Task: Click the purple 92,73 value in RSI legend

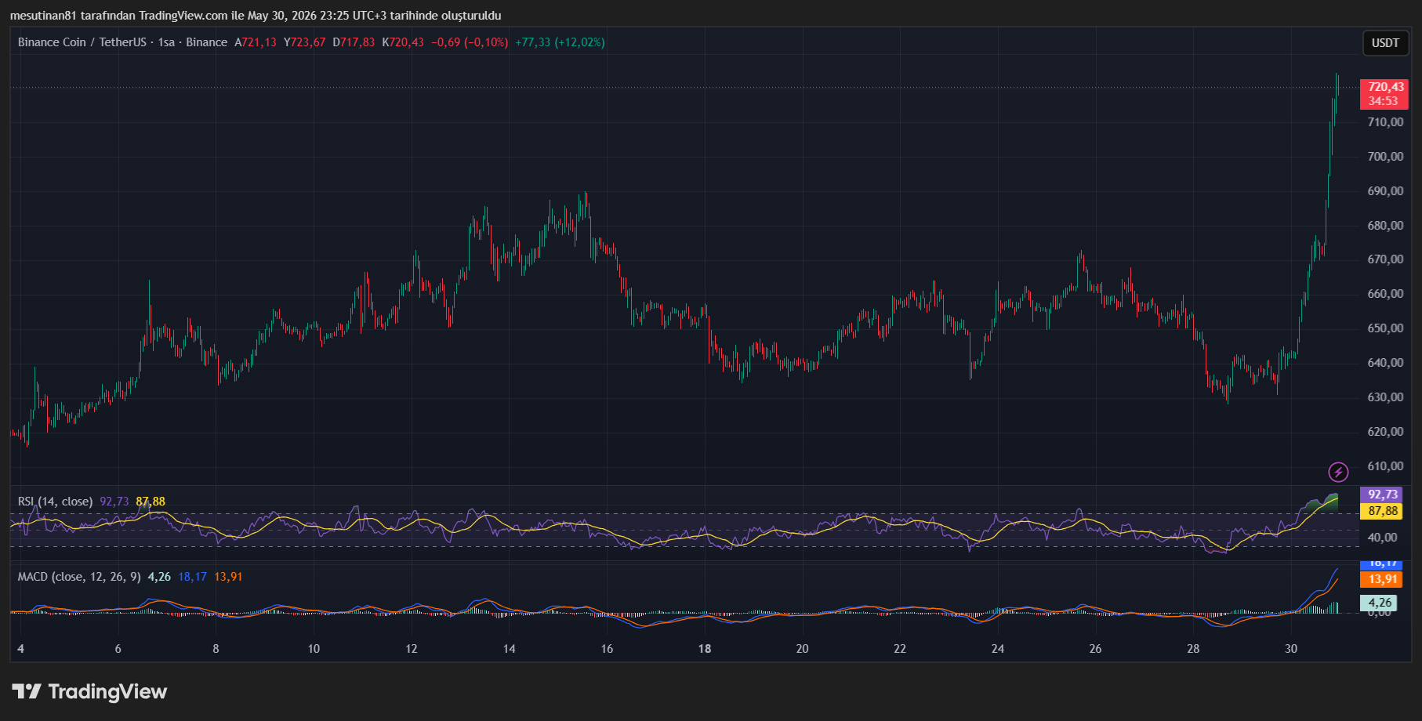Action: [114, 502]
